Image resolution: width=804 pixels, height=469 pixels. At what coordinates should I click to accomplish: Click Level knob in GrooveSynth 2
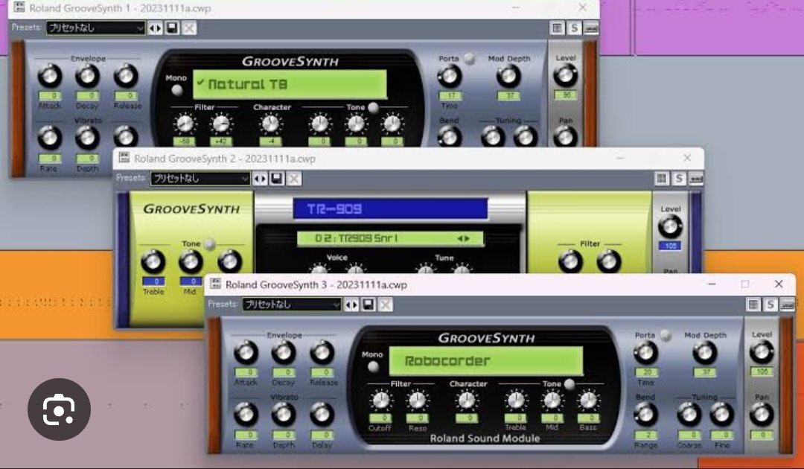click(x=670, y=226)
